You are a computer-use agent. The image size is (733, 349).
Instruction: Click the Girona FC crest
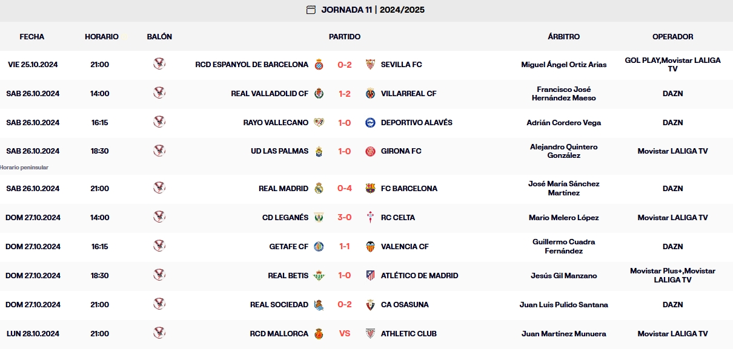coord(370,151)
